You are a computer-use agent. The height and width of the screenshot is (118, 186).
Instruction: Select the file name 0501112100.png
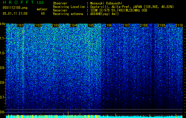[15, 8]
